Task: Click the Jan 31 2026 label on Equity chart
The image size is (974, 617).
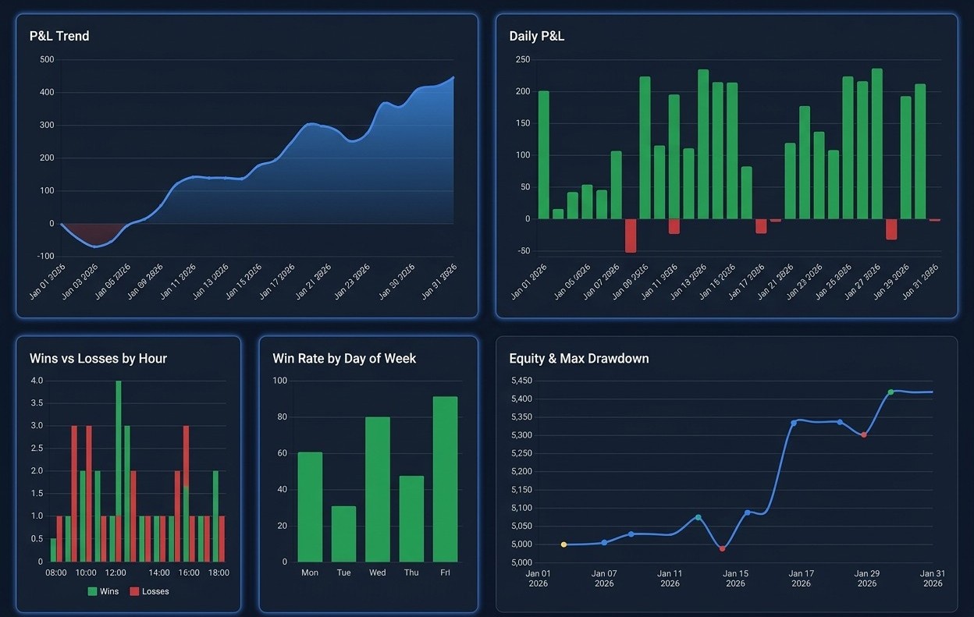Action: [x=933, y=577]
